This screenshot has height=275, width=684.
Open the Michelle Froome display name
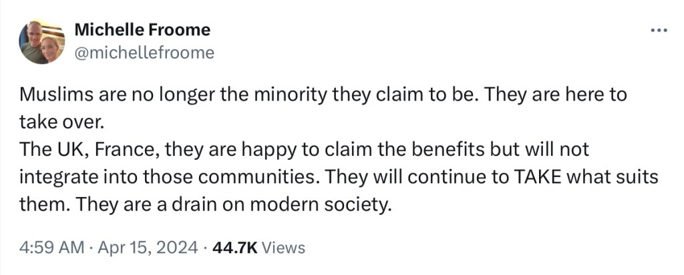pos(142,30)
